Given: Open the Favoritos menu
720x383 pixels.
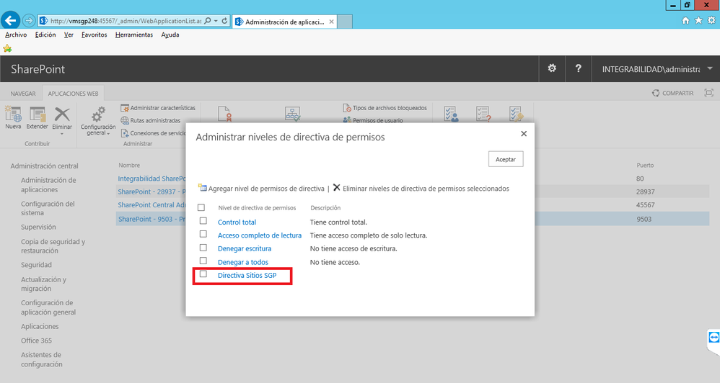Looking at the screenshot, I should 94,35.
